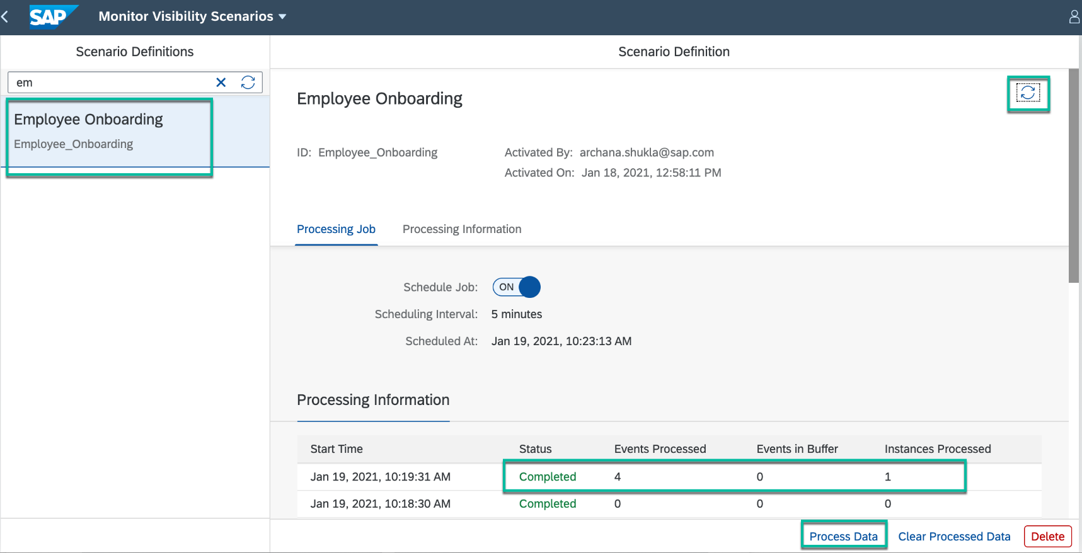Open the Monitor Visibility Scenarios dropdown
This screenshot has height=553, width=1082.
tap(192, 16)
